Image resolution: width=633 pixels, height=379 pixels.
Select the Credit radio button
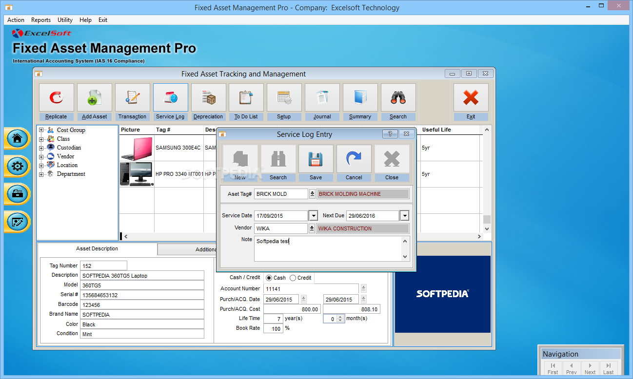coord(293,278)
